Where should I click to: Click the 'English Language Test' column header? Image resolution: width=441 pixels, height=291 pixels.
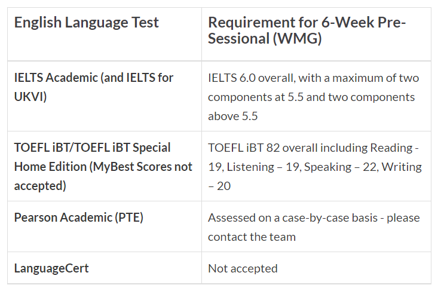(x=86, y=23)
